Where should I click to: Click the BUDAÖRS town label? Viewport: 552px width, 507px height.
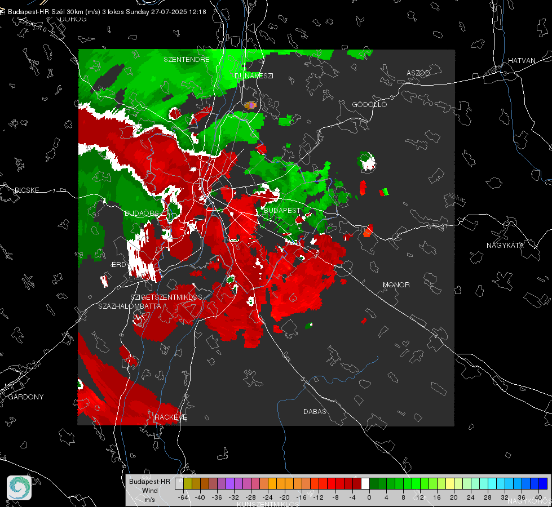click(x=142, y=213)
